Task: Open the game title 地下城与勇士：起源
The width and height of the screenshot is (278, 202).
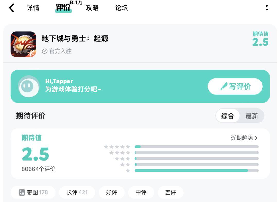Action: tap(75, 38)
